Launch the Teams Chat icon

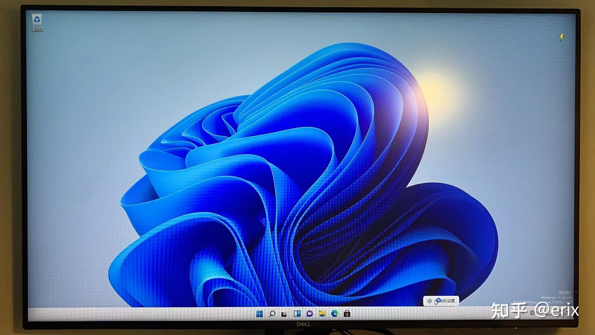click(309, 314)
